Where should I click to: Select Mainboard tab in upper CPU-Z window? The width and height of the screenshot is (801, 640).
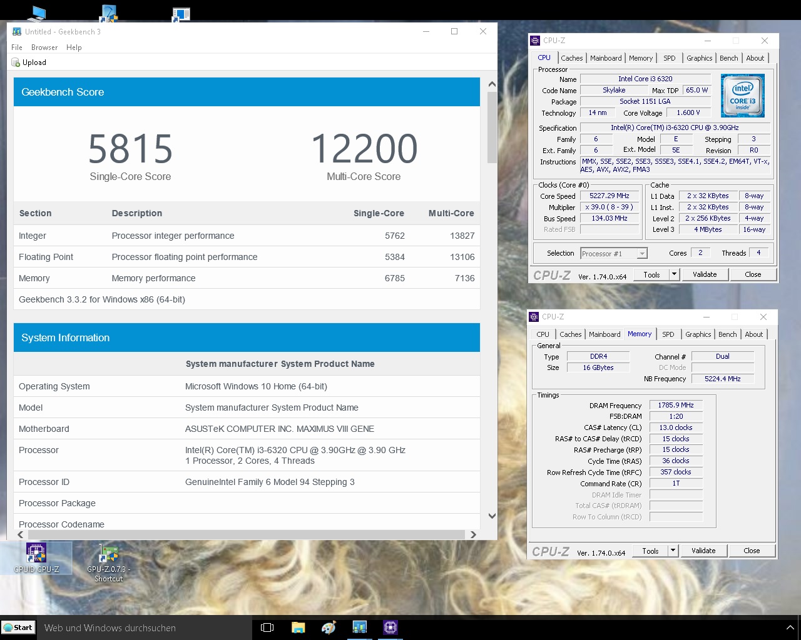[x=606, y=58]
